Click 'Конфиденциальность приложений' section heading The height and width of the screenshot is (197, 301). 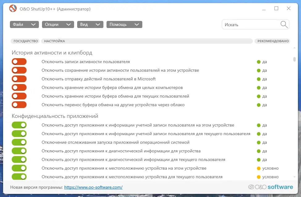coord(55,116)
